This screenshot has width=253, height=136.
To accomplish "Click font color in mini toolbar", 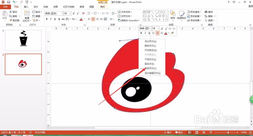I will [166, 33].
